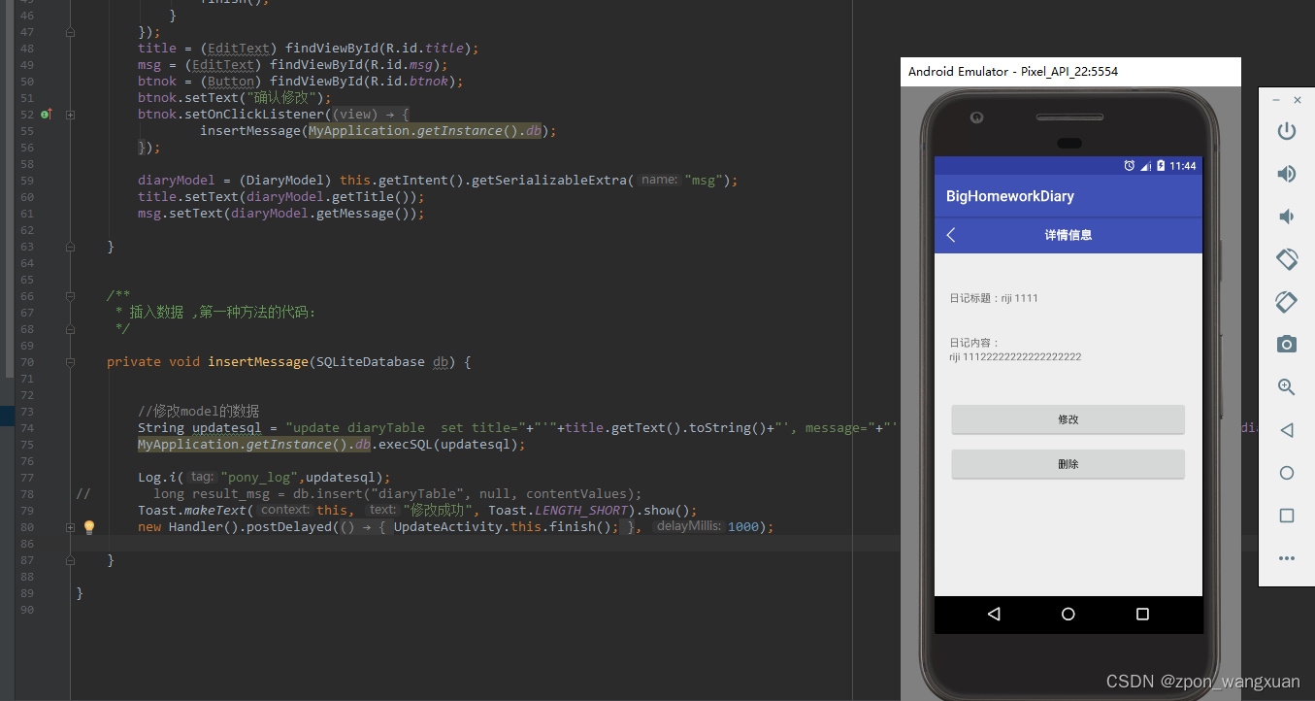The width and height of the screenshot is (1315, 701).
Task: Click the overriding method marker on line 52
Action: point(45,115)
